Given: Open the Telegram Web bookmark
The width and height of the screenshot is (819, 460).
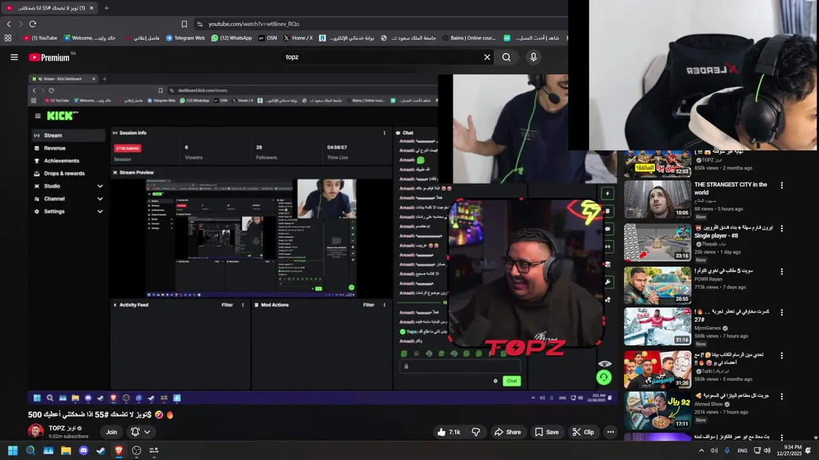Looking at the screenshot, I should tap(186, 38).
